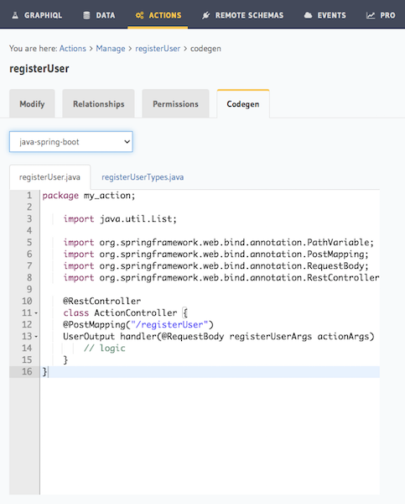Click the Pro chart icon

coord(371,15)
